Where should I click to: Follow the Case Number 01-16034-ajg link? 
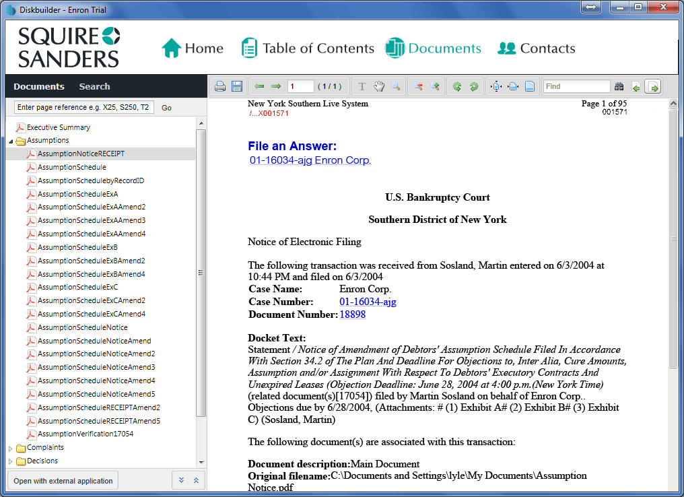pyautogui.click(x=368, y=302)
